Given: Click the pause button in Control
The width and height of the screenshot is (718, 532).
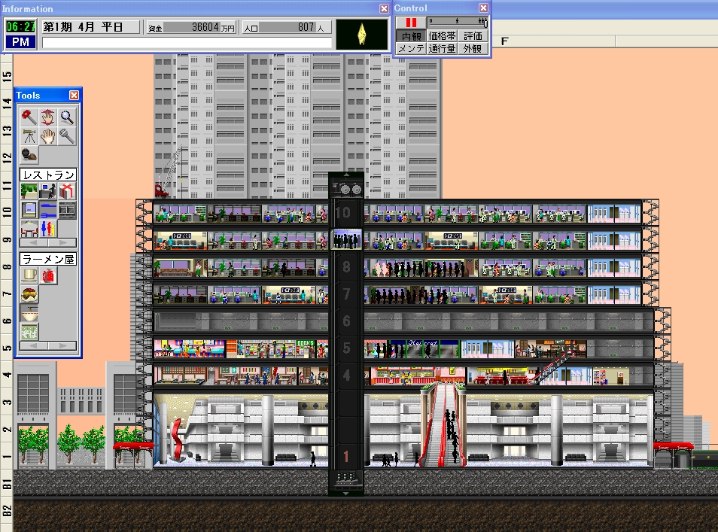Looking at the screenshot, I should [x=411, y=22].
